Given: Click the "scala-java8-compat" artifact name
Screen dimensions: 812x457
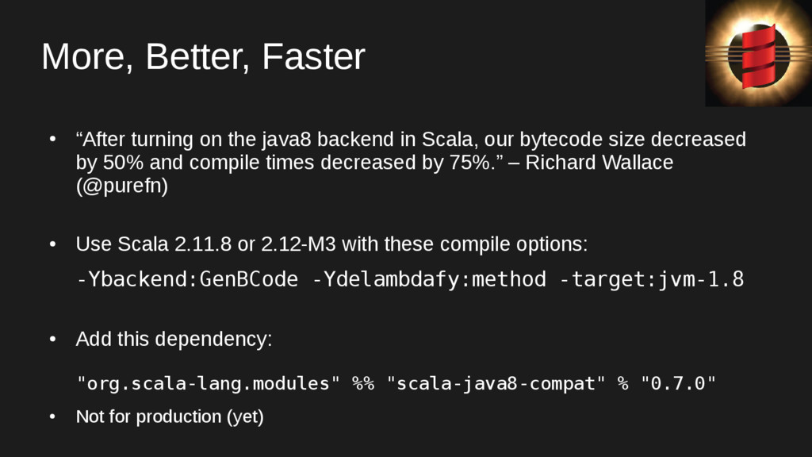Looking at the screenshot, I should (x=496, y=384).
